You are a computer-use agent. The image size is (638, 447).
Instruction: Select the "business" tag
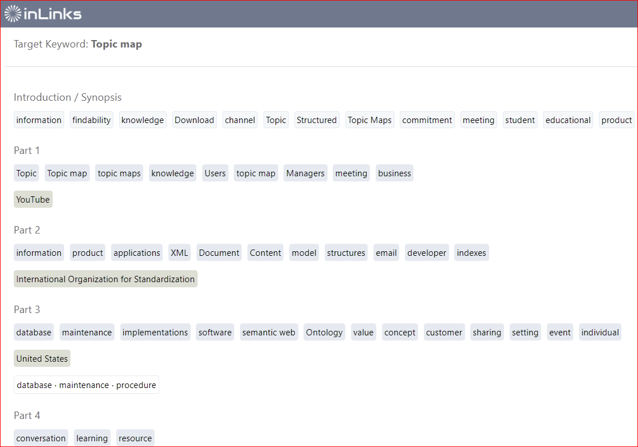[395, 173]
